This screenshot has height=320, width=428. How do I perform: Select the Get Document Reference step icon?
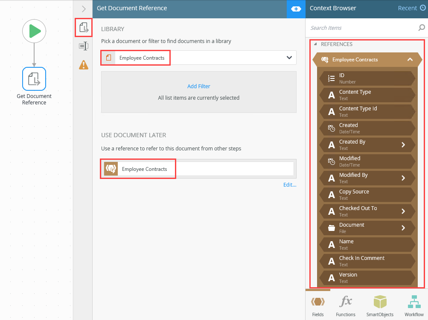pyautogui.click(x=34, y=79)
